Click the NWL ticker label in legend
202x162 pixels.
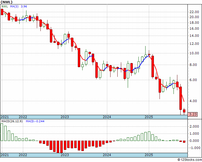(x=5, y=7)
